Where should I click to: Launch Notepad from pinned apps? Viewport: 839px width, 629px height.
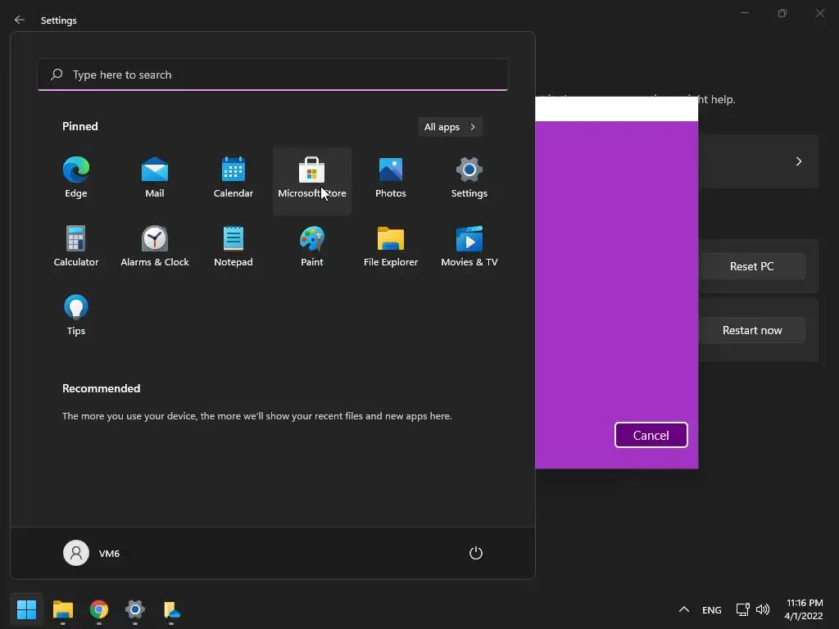coord(234,247)
